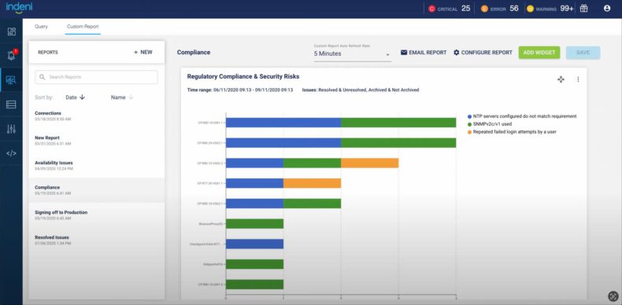Click the orange segment in fourth chart row
The width and height of the screenshot is (622, 305).
coord(313,183)
